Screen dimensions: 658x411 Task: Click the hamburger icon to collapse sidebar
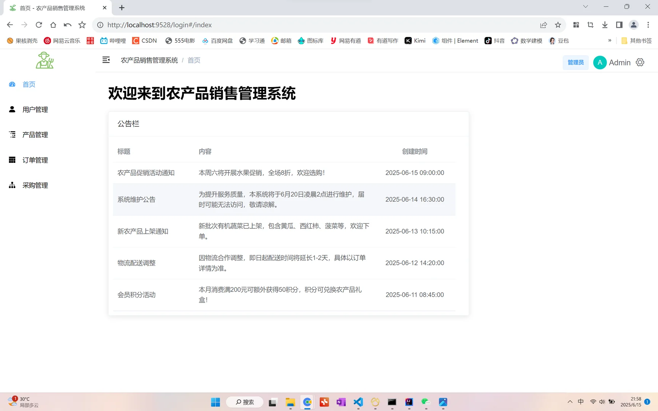[106, 60]
